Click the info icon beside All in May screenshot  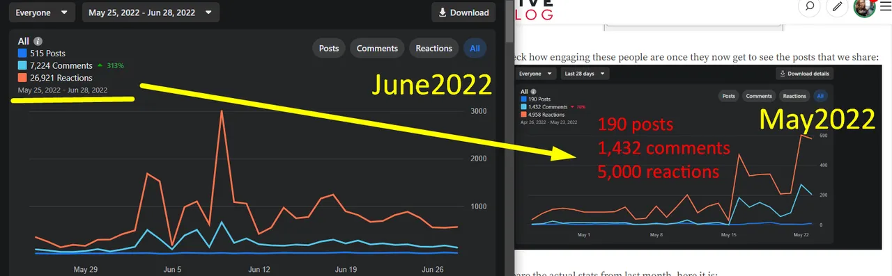[534, 91]
